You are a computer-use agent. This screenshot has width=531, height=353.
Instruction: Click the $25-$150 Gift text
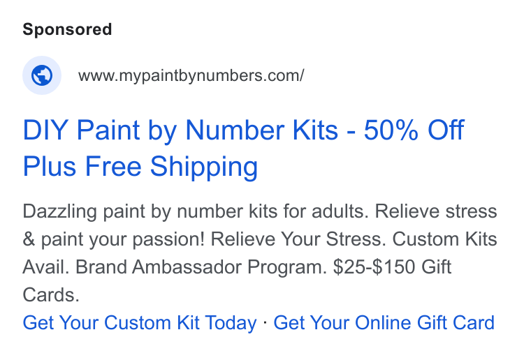tap(392, 267)
